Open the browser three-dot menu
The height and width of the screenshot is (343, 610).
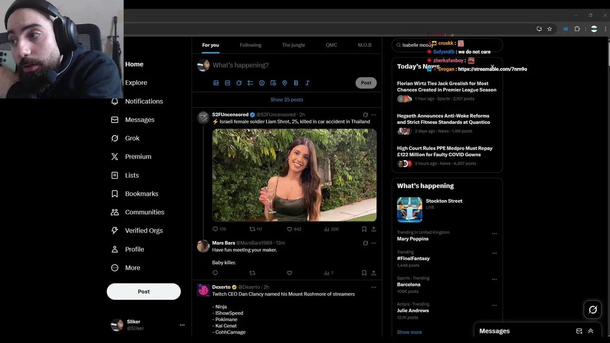click(605, 29)
